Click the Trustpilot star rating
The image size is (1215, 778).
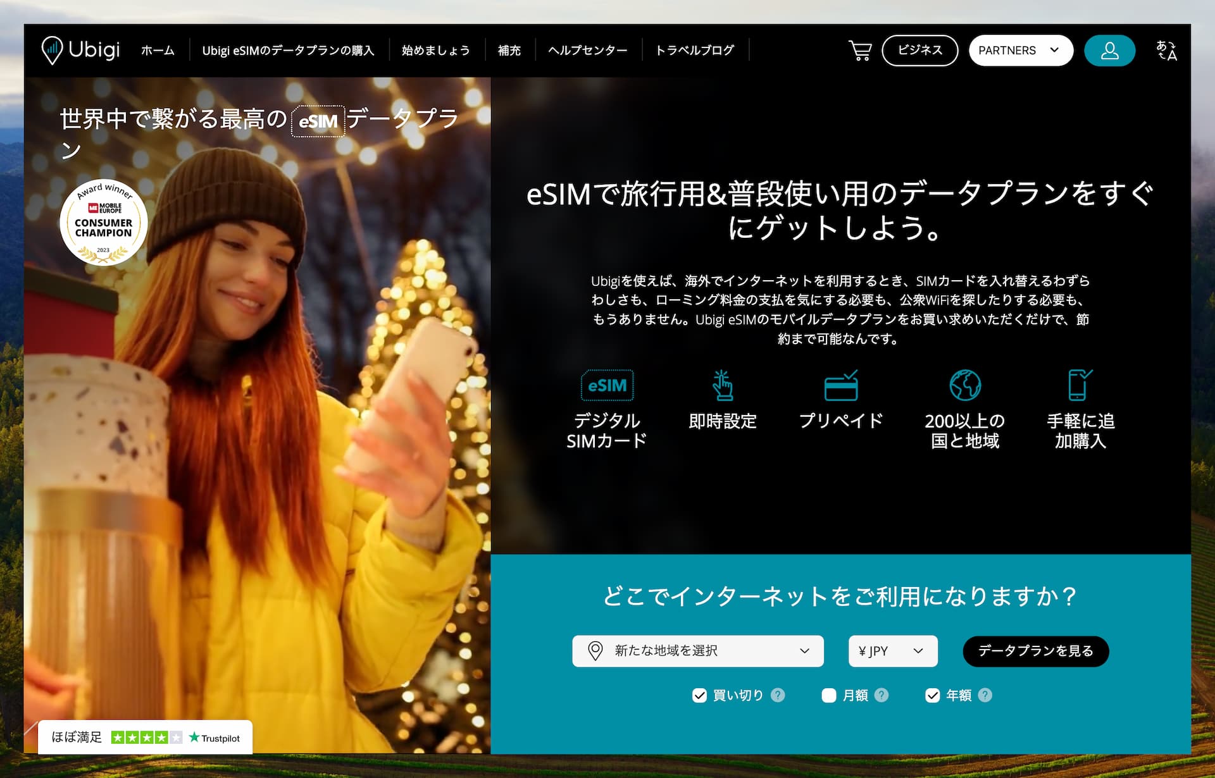[x=147, y=738]
